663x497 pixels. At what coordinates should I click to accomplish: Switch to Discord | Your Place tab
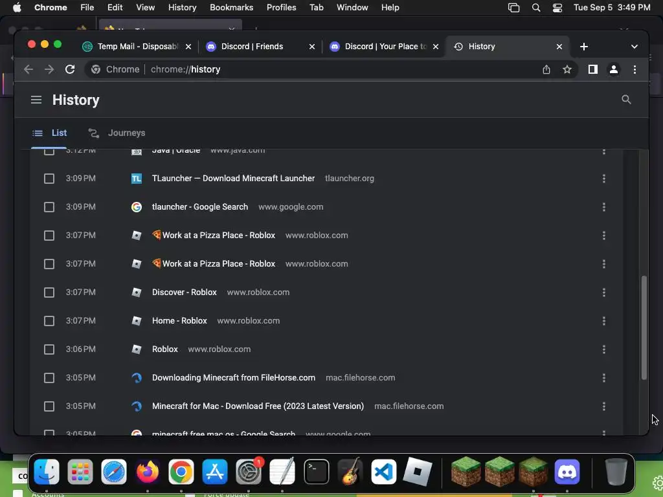pyautogui.click(x=384, y=47)
